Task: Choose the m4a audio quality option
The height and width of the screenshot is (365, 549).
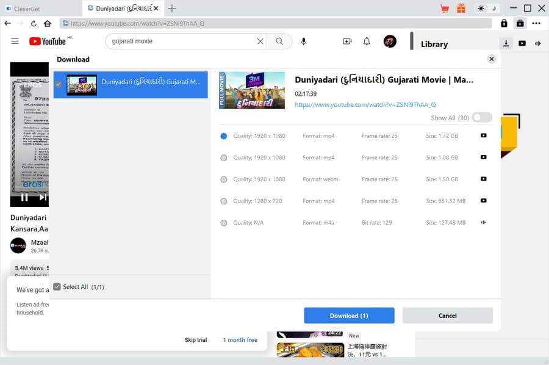Action: click(x=224, y=223)
